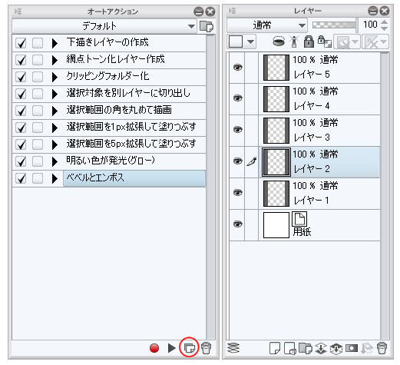Click new raster layer icon in layer panel

[275, 348]
